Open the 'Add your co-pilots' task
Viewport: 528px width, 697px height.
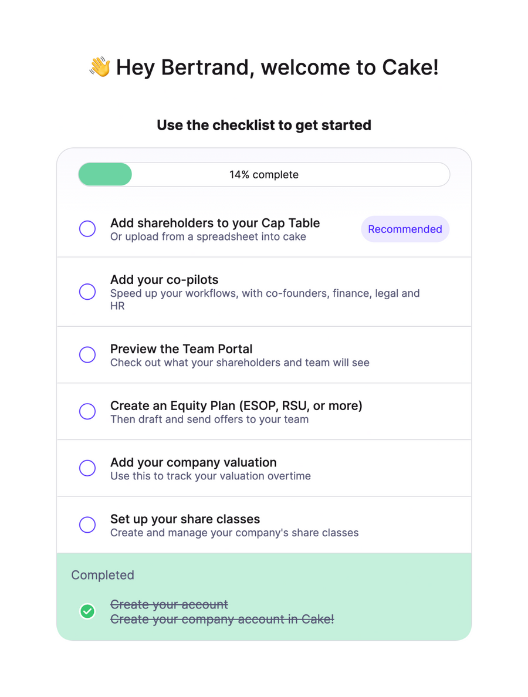[164, 280]
